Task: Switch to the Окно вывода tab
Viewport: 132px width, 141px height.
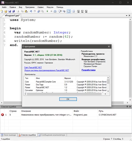Action: coord(8,135)
